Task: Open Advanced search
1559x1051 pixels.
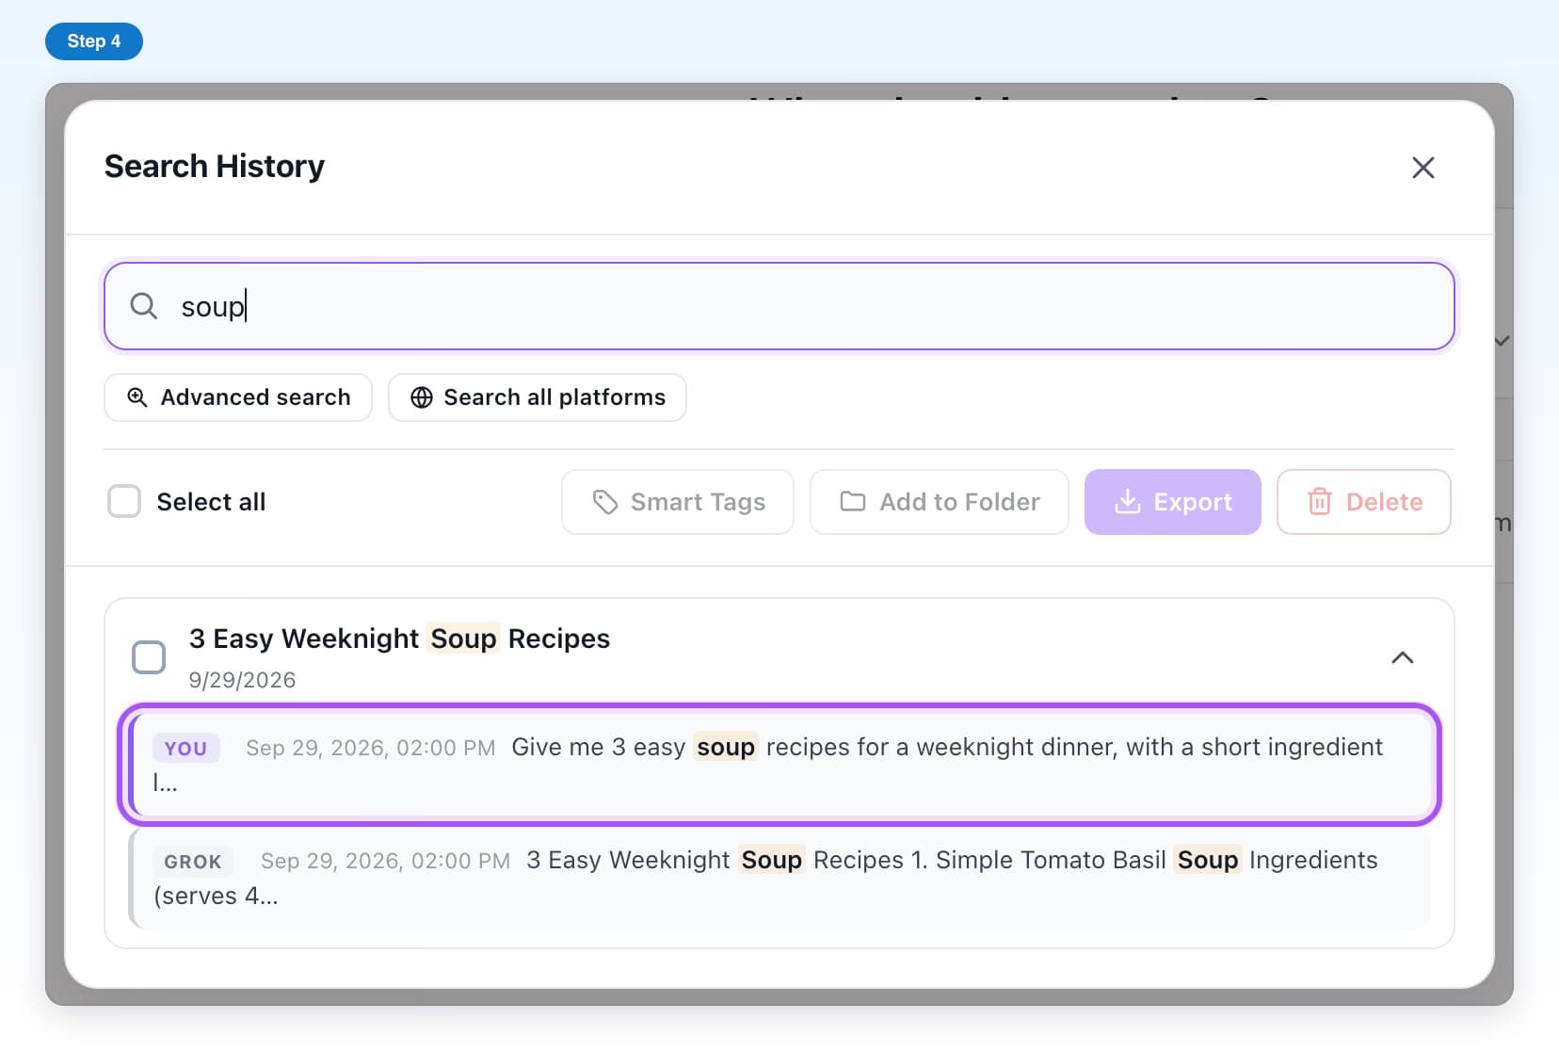Action: point(238,397)
